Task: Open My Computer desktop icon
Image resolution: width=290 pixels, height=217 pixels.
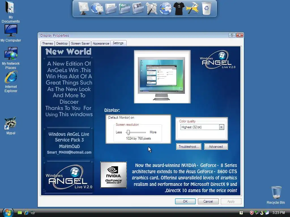Action: [10, 33]
